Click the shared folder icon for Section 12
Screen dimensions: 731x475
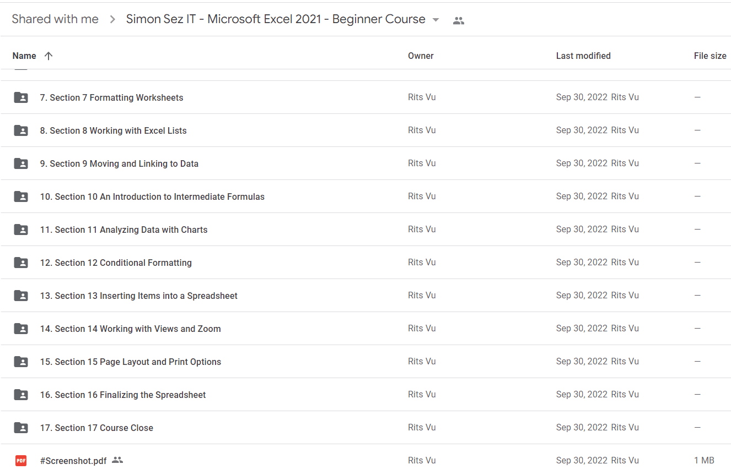pos(21,263)
